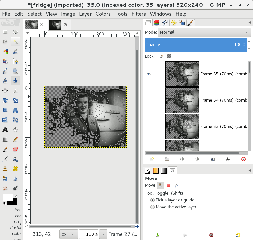Expand the zoom percentage dropdown arrow
Viewport: 253px width, 240px height.
click(103, 234)
